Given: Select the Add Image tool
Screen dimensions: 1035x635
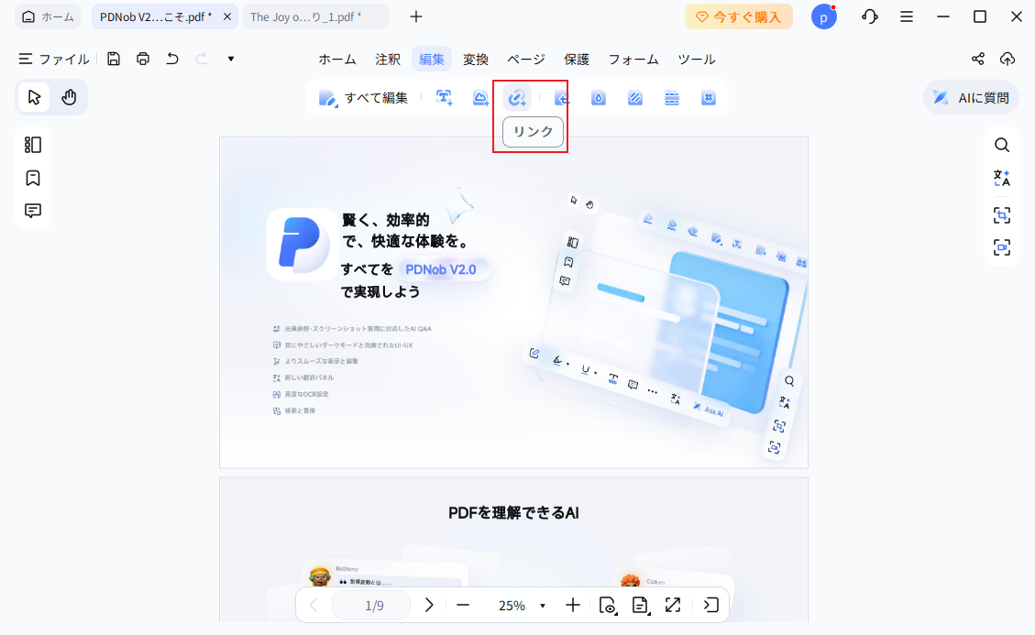Looking at the screenshot, I should pyautogui.click(x=479, y=97).
